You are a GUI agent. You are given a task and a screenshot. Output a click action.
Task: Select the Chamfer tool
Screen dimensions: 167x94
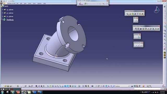tap(130, 14)
